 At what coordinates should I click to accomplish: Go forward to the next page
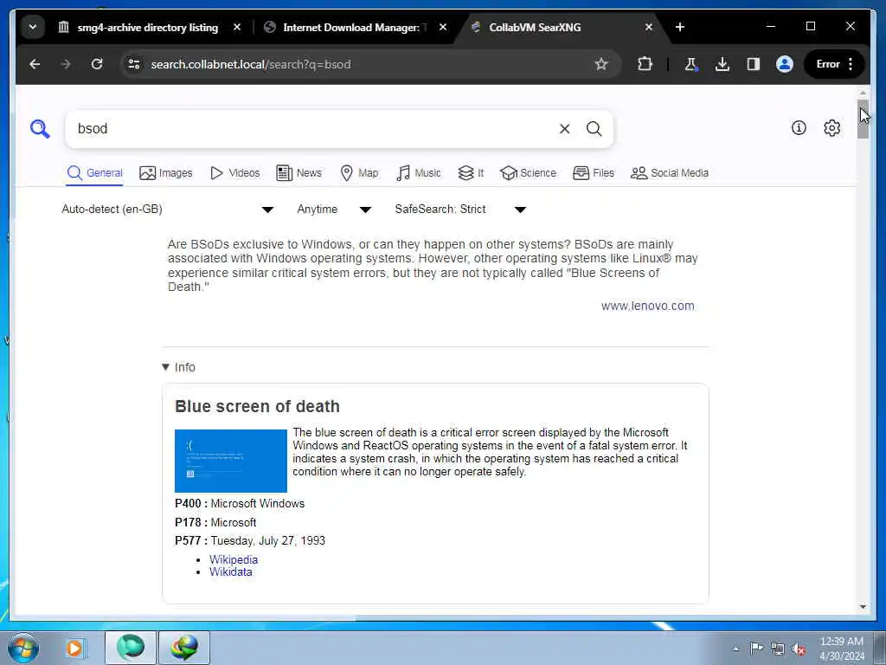tap(66, 64)
